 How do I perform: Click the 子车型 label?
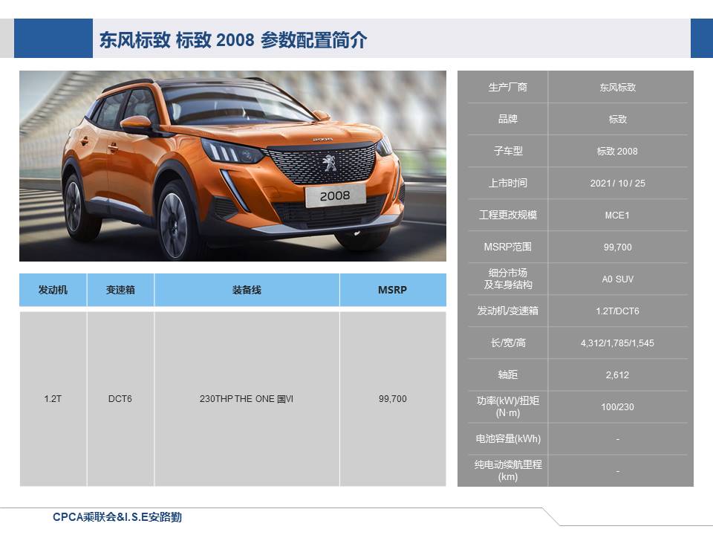508,151
